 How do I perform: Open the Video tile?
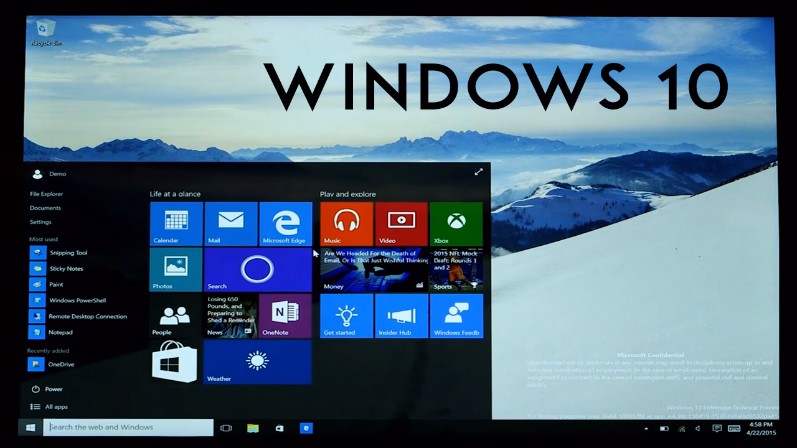pos(402,224)
